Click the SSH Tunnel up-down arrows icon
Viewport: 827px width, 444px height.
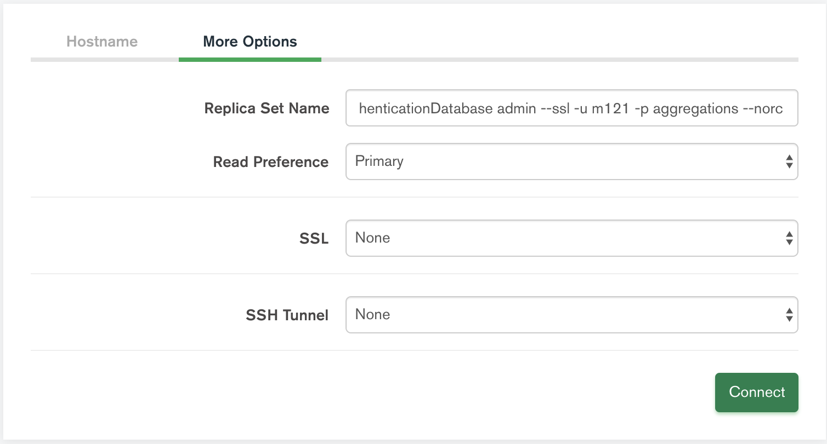[x=789, y=315]
